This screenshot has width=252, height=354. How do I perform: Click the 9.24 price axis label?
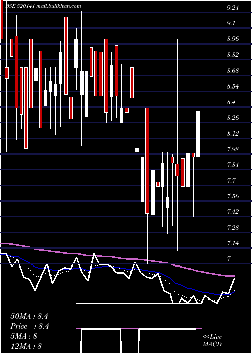(x=233, y=8)
